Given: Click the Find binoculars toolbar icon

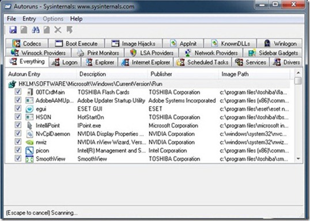Looking at the screenshot, I should coord(36,30).
